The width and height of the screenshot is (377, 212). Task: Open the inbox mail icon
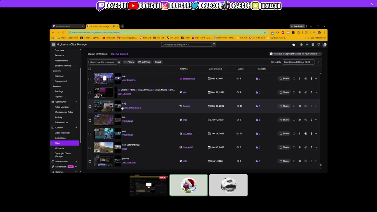point(313,44)
